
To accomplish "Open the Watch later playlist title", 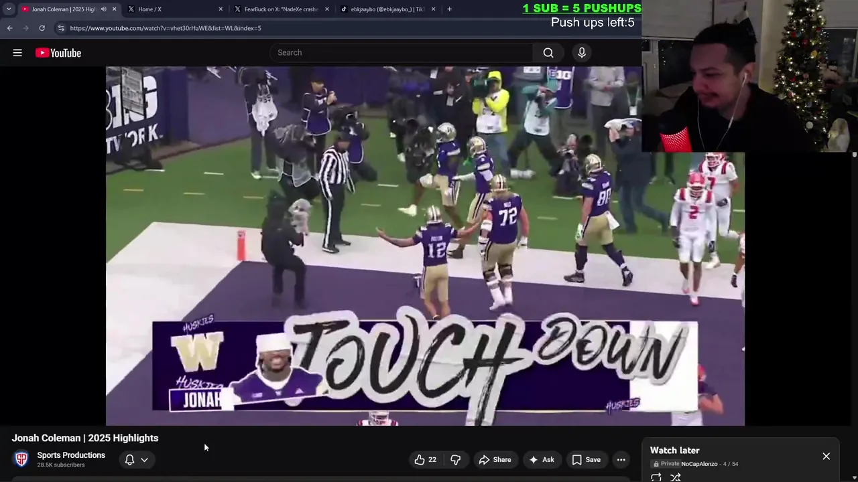I will tap(674, 451).
